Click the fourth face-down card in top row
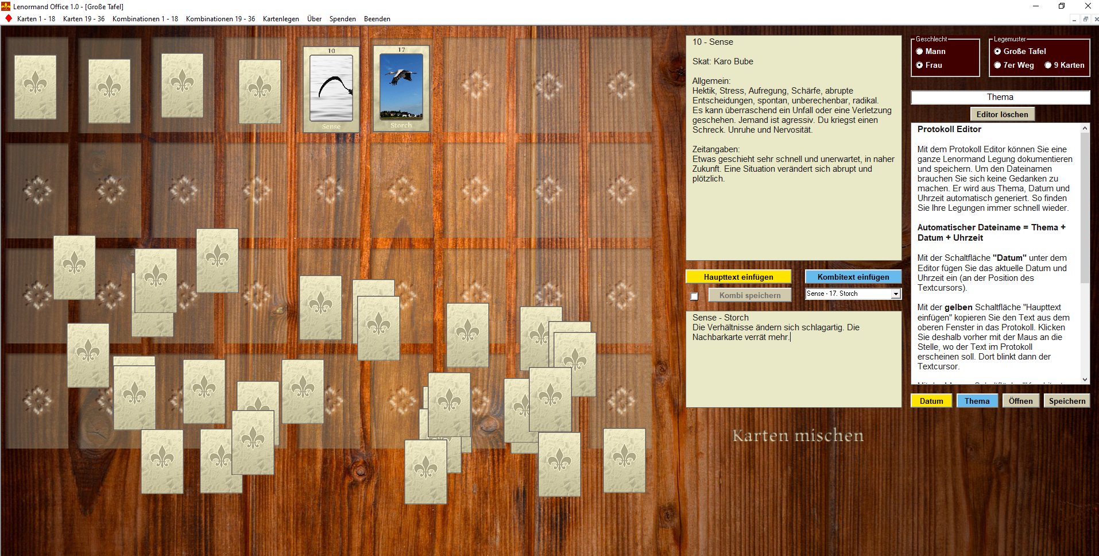 [260, 91]
